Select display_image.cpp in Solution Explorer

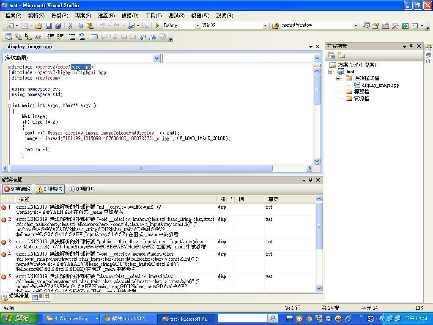click(380, 85)
